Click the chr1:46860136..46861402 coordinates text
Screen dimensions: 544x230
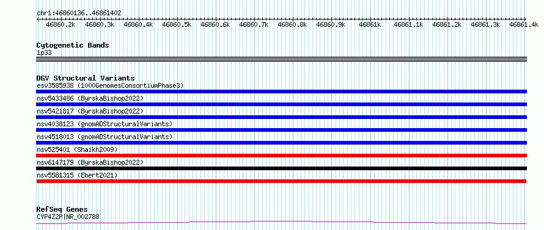pos(79,13)
